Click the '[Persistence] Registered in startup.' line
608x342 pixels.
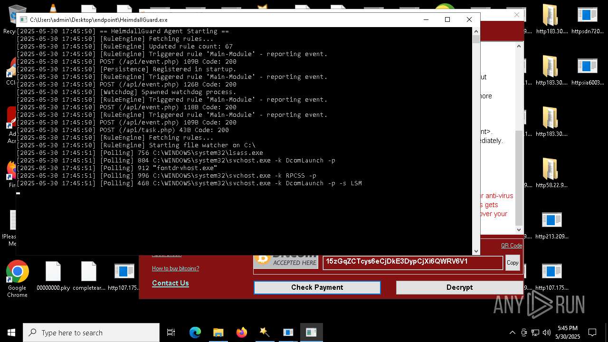126,69
